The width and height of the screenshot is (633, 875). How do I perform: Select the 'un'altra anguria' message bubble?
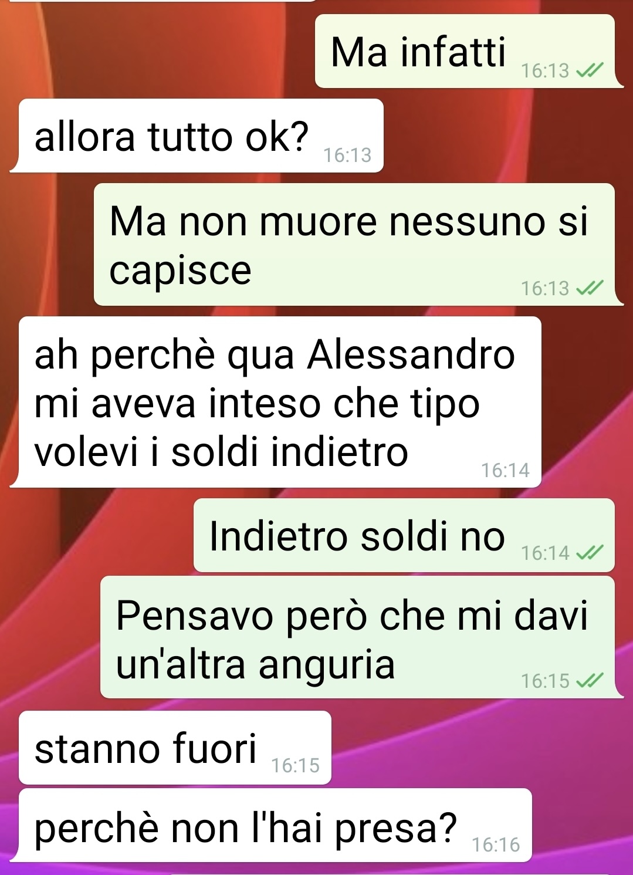pyautogui.click(x=357, y=637)
